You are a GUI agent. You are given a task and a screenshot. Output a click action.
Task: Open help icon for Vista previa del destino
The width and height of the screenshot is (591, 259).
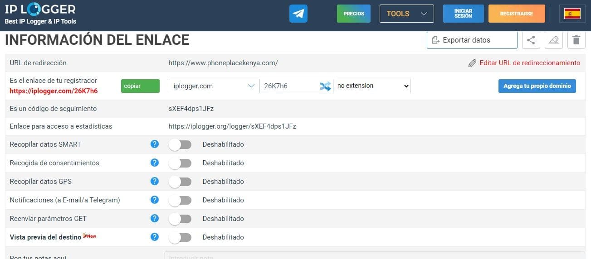point(155,237)
